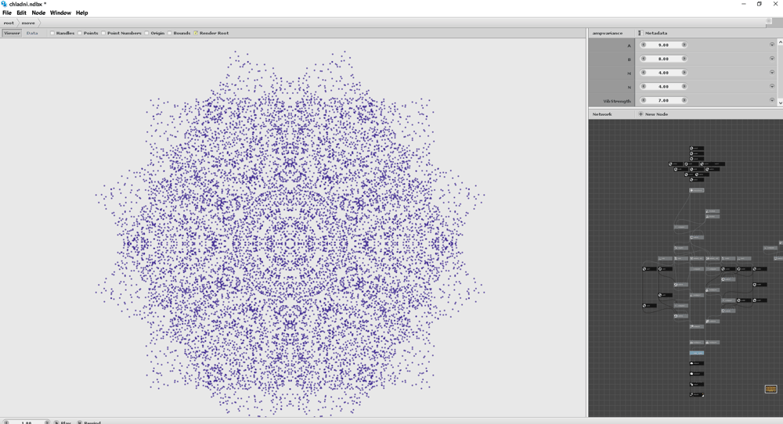Open the Help menu
Viewport: 783px width, 424px height.
82,13
